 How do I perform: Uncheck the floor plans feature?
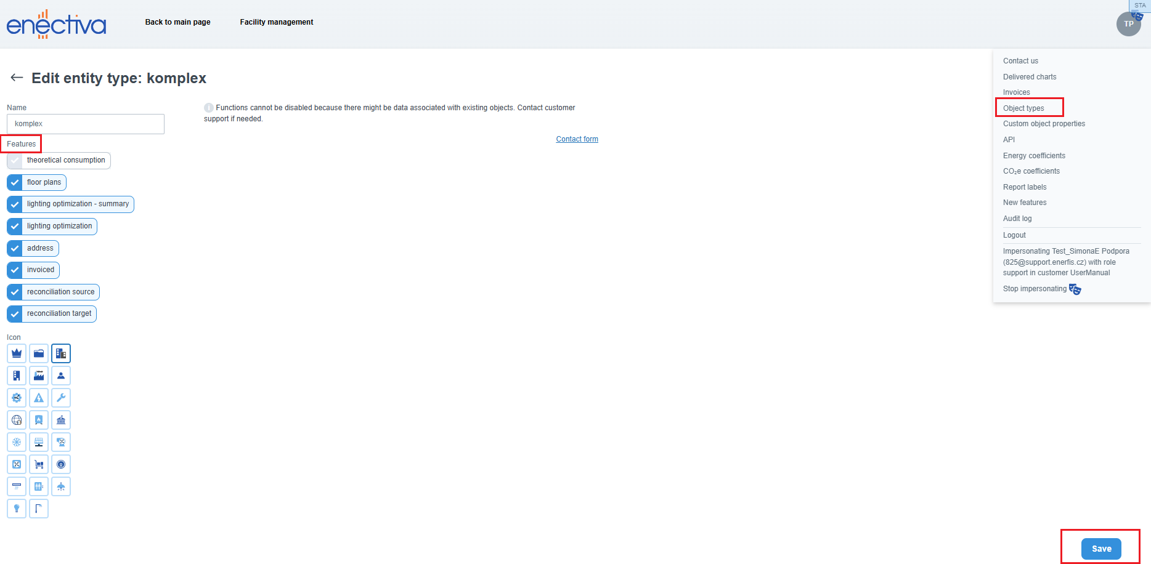coord(15,182)
